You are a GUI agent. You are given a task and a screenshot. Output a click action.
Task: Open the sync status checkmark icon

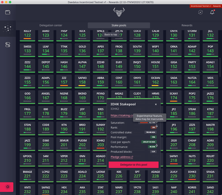point(200,12)
